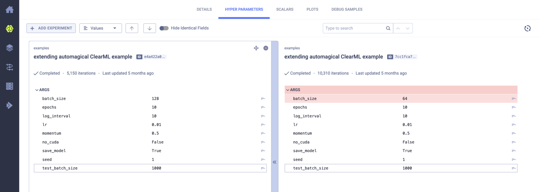Select the HYPER PARAMETERS tab
The image size is (540, 192).
click(x=244, y=9)
